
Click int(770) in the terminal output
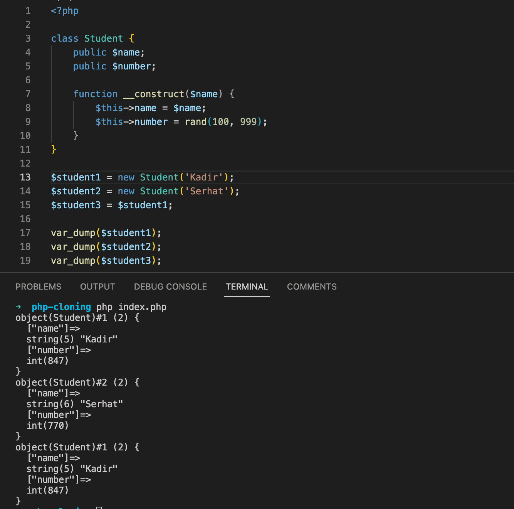coord(47,426)
